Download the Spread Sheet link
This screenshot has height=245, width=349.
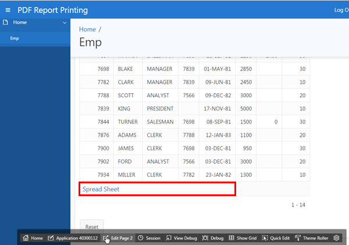tap(101, 189)
